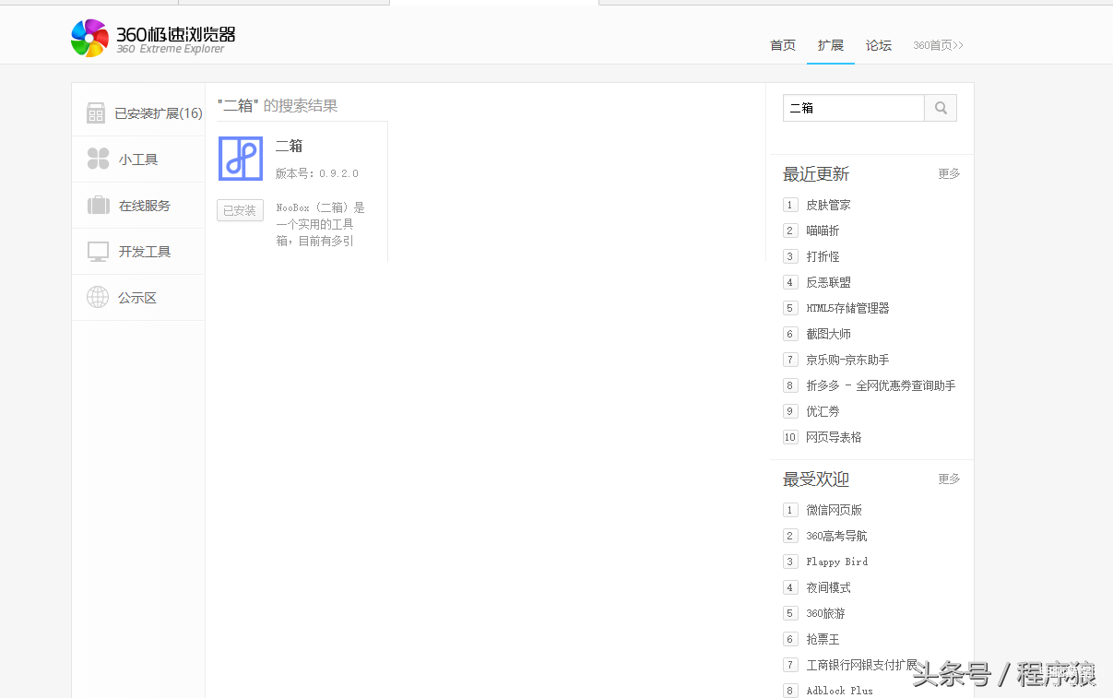Open 截图大师 extension link

(828, 334)
